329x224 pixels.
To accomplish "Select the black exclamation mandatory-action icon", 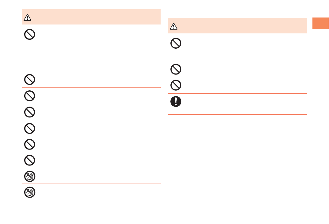I will pyautogui.click(x=176, y=101).
